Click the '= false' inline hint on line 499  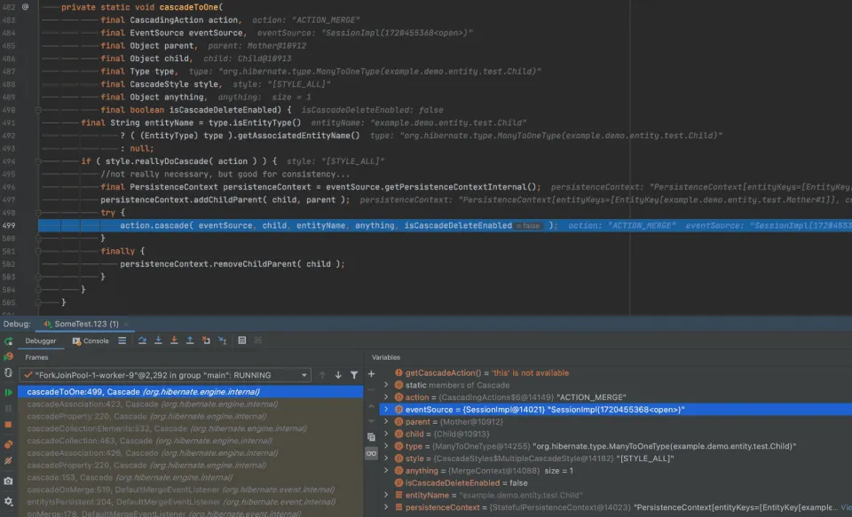[x=528, y=226]
